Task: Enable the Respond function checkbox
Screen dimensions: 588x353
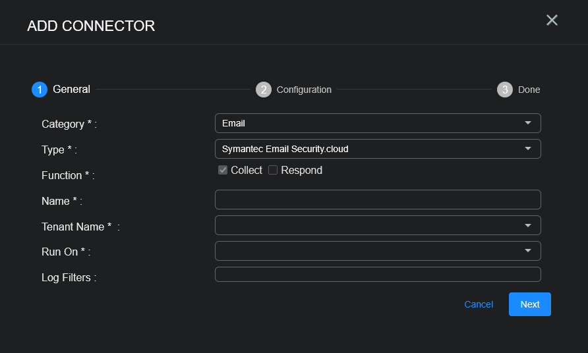Action: click(273, 171)
